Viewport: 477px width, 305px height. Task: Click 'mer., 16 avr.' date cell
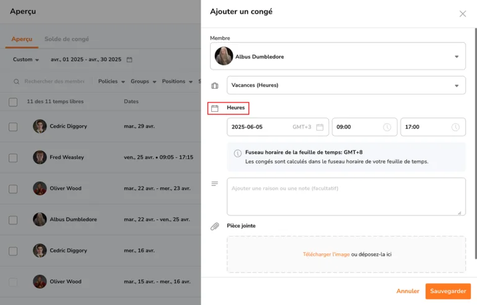[x=139, y=250]
